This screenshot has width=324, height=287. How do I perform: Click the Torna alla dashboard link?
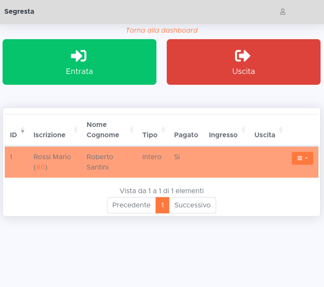(x=162, y=31)
